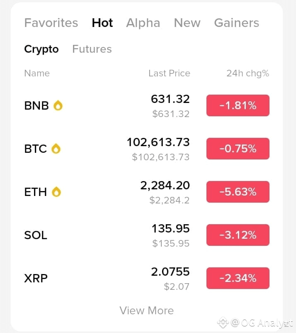Select the New tab

coord(187,23)
